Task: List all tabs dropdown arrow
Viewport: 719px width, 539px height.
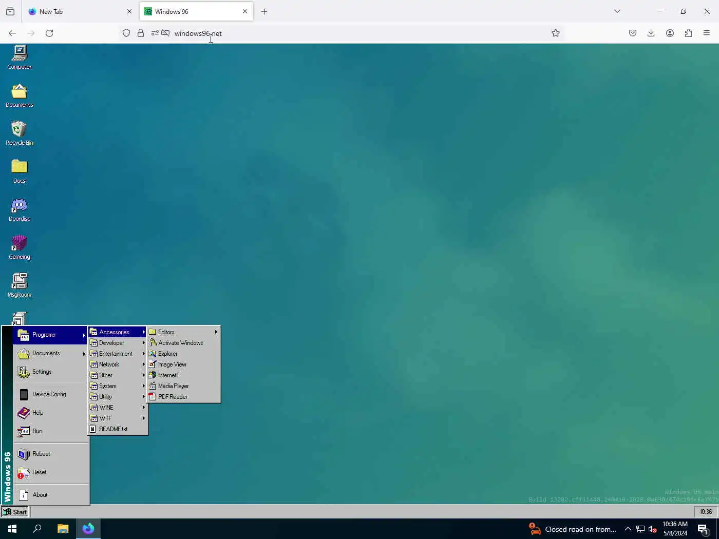Action: coord(617,11)
